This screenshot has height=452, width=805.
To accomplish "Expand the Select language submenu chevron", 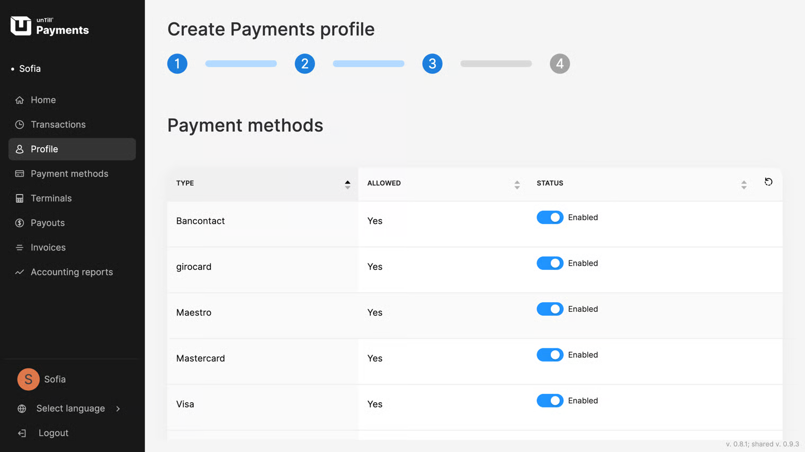I will [118, 409].
